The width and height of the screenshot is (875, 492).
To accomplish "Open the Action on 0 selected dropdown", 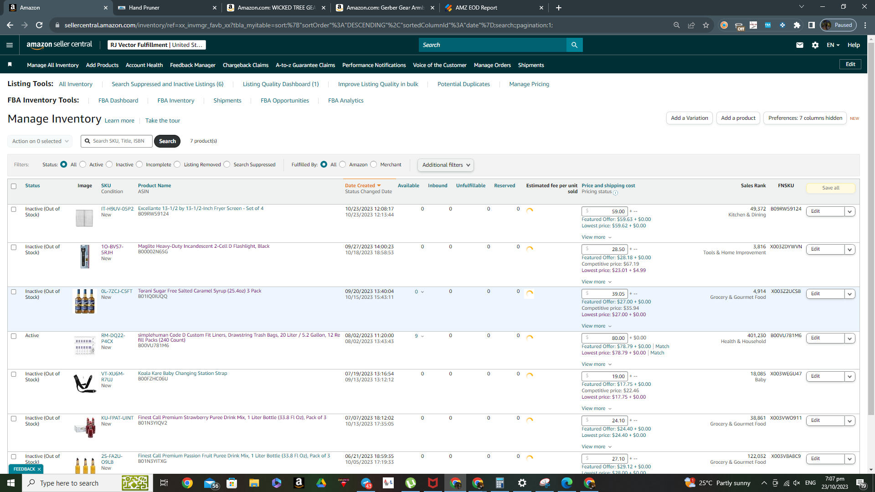I will (40, 141).
